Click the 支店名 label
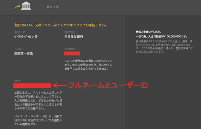 18,49
